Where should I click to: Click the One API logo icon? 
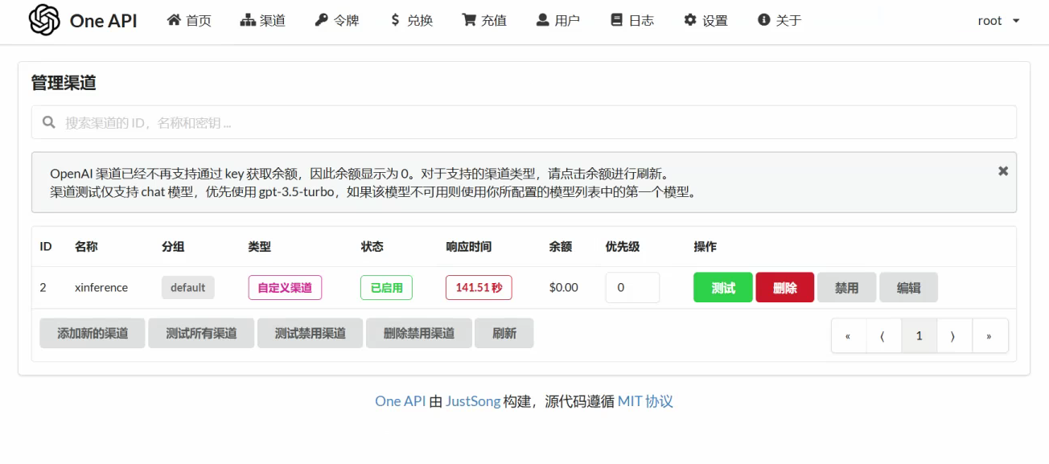[44, 20]
